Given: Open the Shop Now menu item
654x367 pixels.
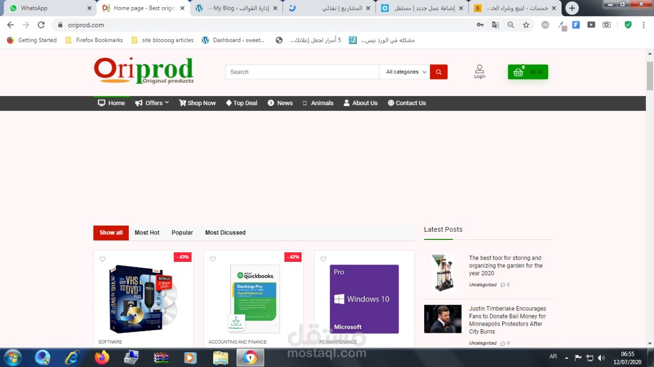Looking at the screenshot, I should pyautogui.click(x=197, y=103).
